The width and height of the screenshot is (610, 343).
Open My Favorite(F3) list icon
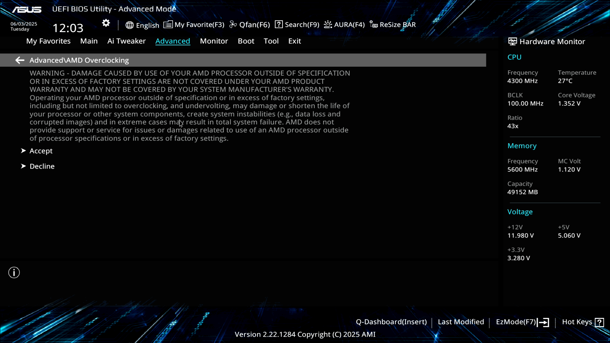tap(168, 24)
